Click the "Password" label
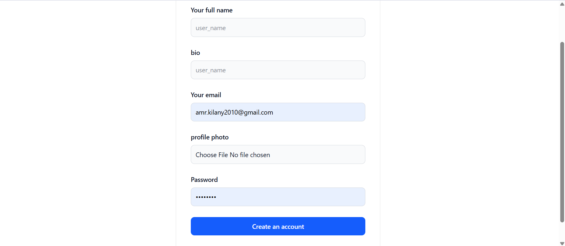Image resolution: width=565 pixels, height=246 pixels. (204, 180)
